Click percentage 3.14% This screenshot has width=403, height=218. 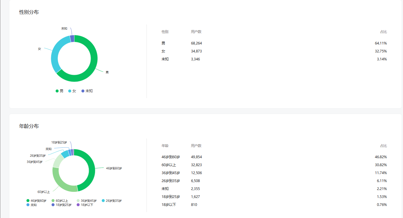click(x=382, y=59)
